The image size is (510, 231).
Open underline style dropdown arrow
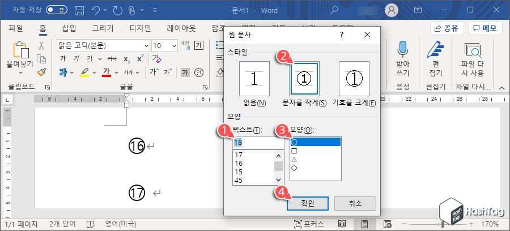[x=100, y=59]
